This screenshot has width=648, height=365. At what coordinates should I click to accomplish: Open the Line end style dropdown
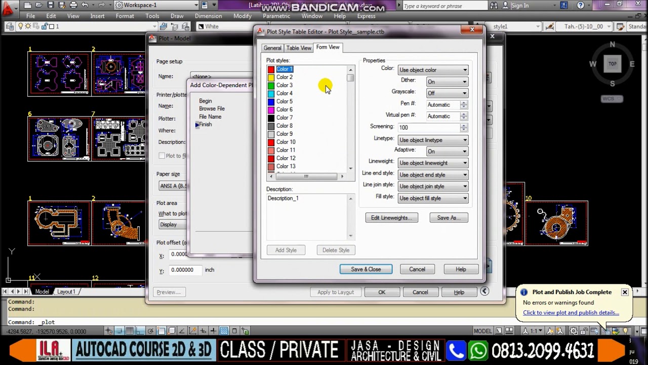433,175
